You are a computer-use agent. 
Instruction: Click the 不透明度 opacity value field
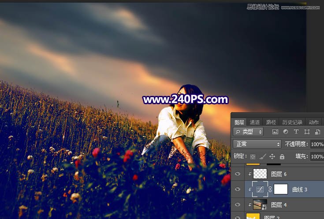[x=317, y=144]
